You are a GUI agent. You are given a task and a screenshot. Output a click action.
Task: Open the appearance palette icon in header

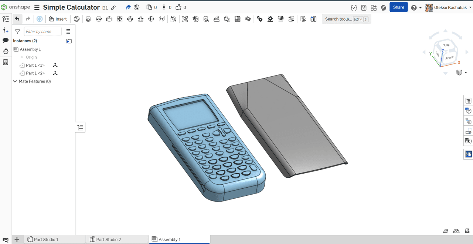tap(384, 7)
